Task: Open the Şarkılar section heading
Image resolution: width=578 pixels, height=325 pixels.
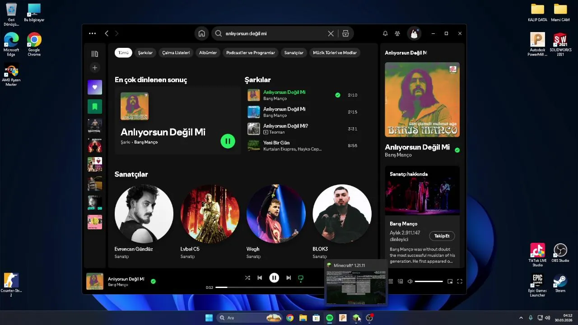Action: pos(257,80)
